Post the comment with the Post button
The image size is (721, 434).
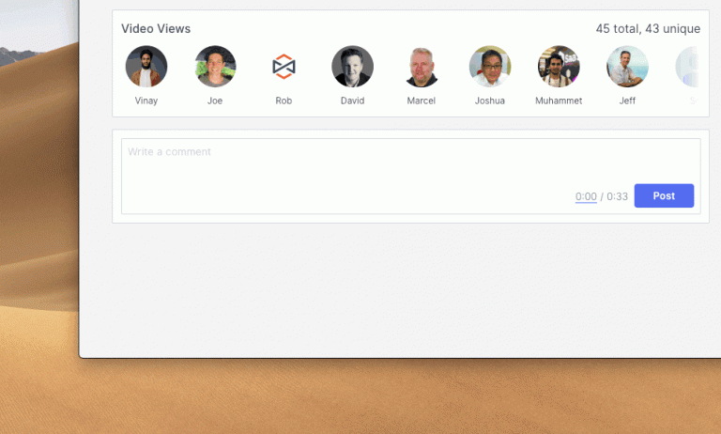pyautogui.click(x=664, y=195)
